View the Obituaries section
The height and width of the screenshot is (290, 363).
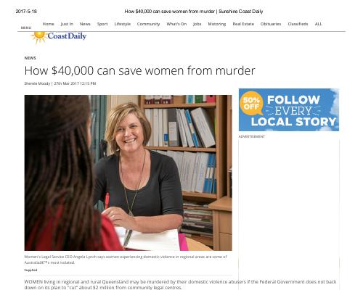pyautogui.click(x=271, y=24)
